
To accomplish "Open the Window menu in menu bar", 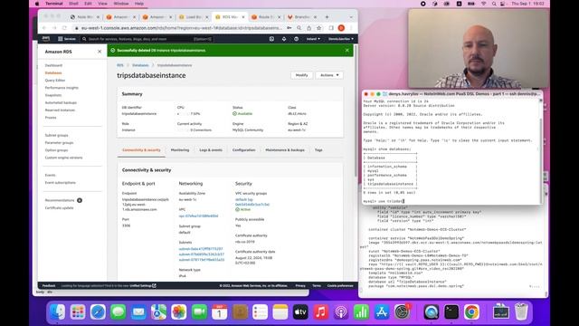I will click(121, 4).
